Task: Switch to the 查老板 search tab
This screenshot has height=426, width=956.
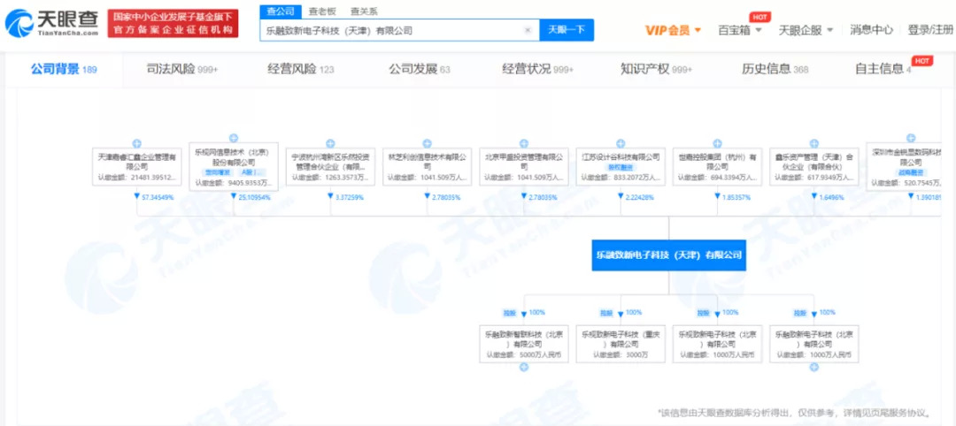Action: click(320, 11)
